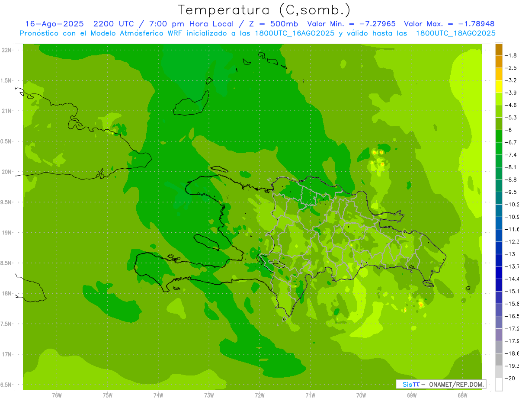Click the '72W' longitude axis label
The height and width of the screenshot is (401, 519).
259,395
